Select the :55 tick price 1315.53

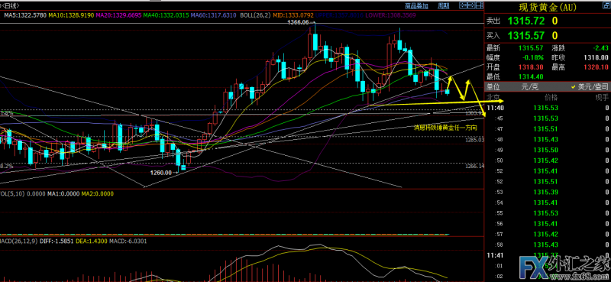(545, 213)
